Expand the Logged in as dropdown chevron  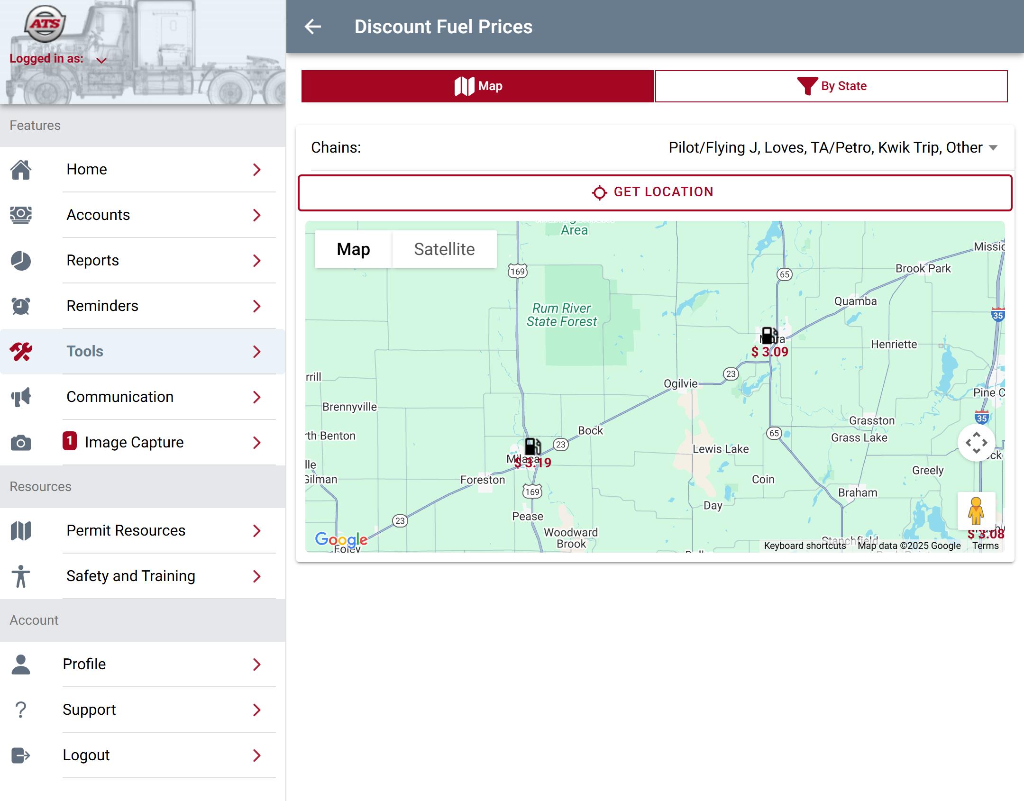pos(101,60)
